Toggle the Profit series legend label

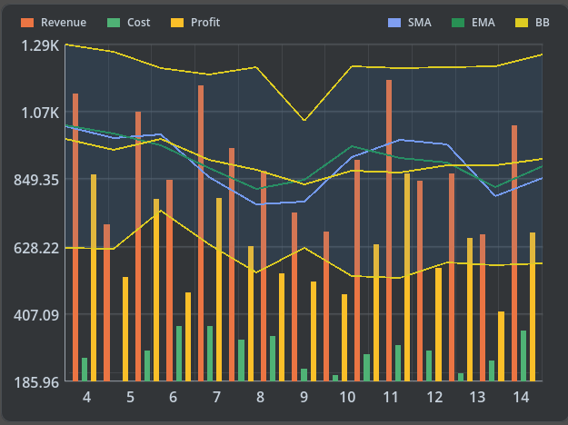click(x=205, y=22)
